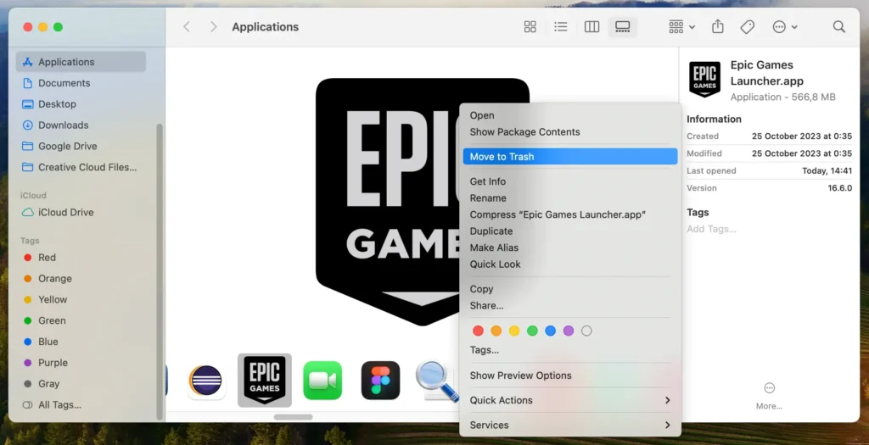Select the Eclipse app thumbnail

click(x=206, y=381)
